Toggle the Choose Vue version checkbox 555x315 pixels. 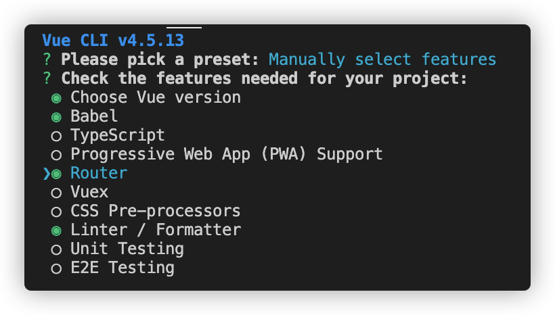pyautogui.click(x=56, y=98)
